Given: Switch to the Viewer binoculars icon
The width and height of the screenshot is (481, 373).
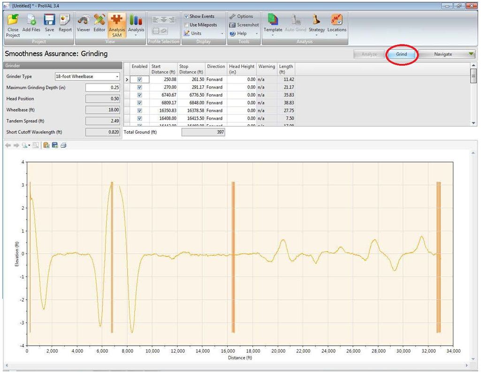Looking at the screenshot, I should pos(83,20).
